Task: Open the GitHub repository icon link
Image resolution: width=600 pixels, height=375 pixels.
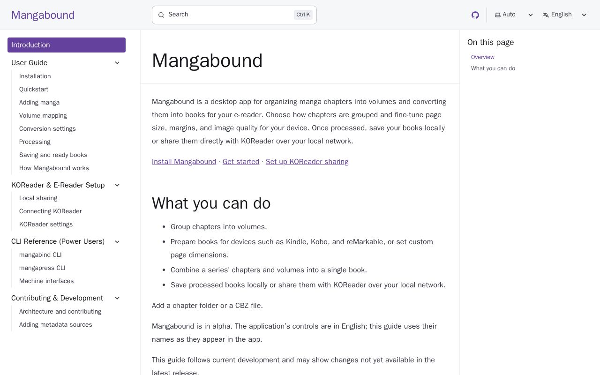Action: (475, 15)
